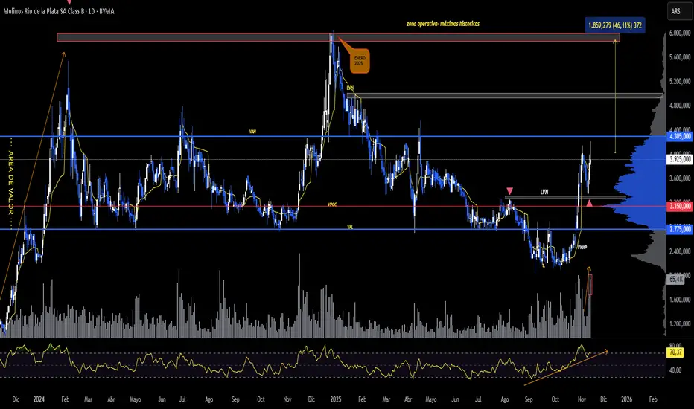
Task: Click the current price label 3.925,000
Action: pyautogui.click(x=680, y=159)
